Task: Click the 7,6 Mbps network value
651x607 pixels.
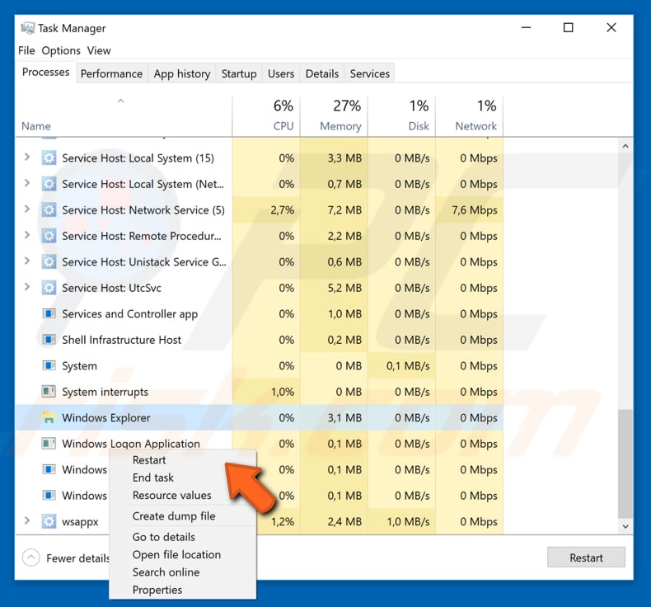Action: pos(475,210)
